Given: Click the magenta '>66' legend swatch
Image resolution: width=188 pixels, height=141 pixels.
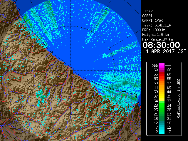Looking at the screenshot, I should click(162, 66).
